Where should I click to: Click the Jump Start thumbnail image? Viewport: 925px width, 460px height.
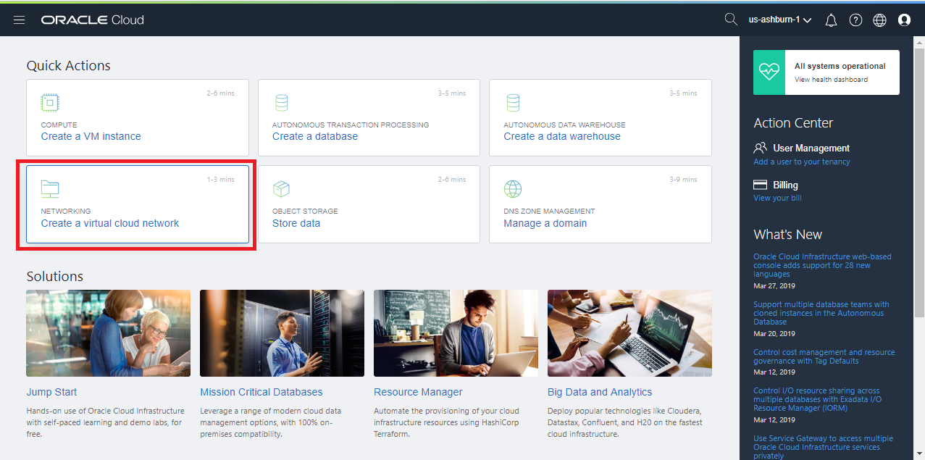[109, 333]
